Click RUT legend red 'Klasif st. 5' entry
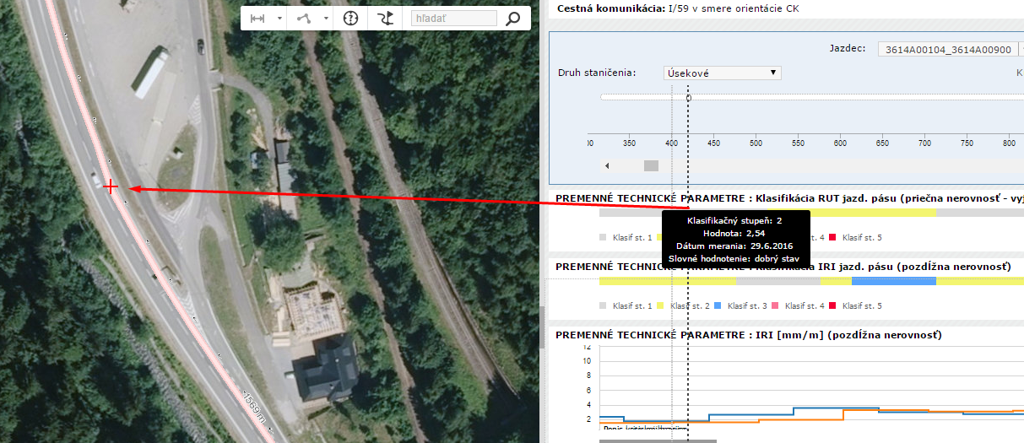Viewport: 1024px width, 443px height. click(855, 238)
